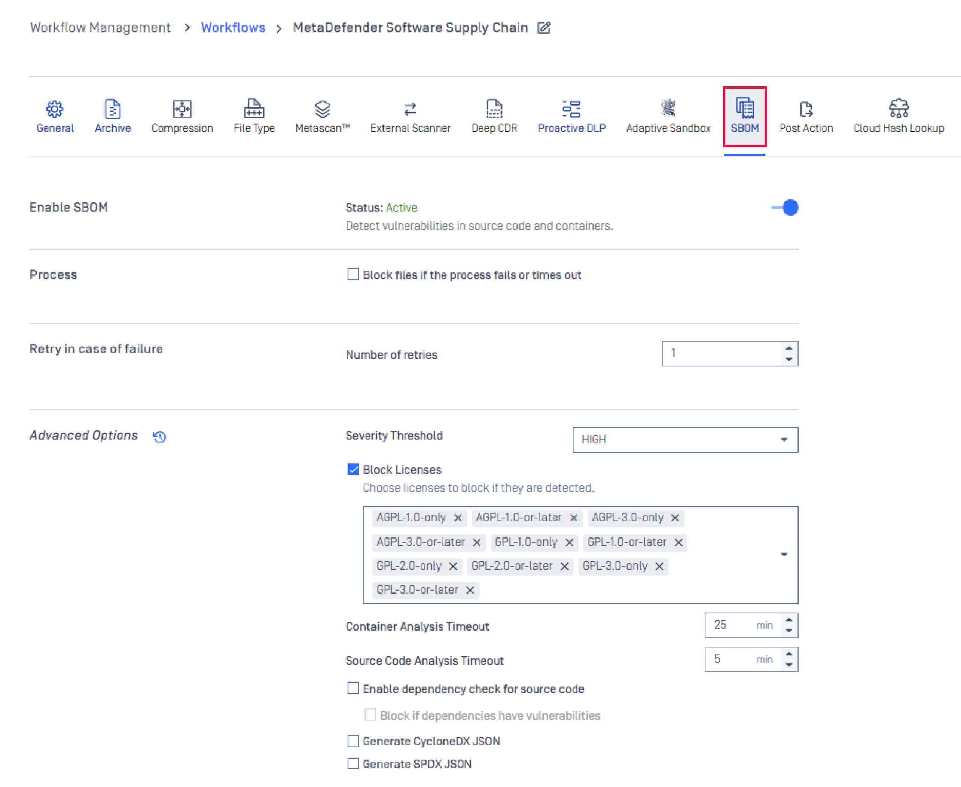Image resolution: width=961 pixels, height=787 pixels.
Task: Click the Cloud Hash Lookup icon
Action: 899,109
